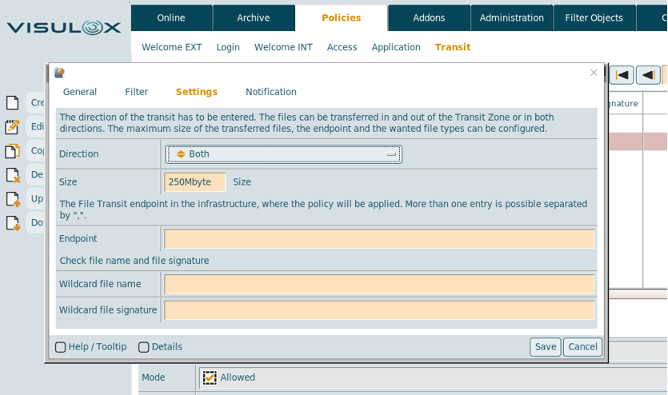Click the Copy documents icon in sidebar

click(13, 151)
